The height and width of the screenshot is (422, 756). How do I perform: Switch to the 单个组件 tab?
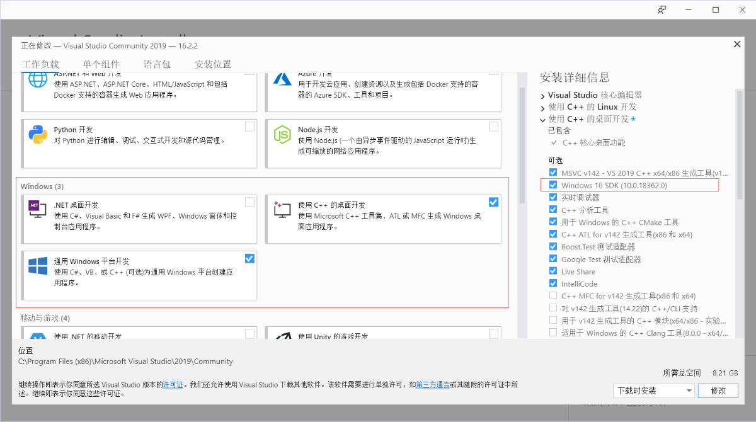pyautogui.click(x=101, y=64)
